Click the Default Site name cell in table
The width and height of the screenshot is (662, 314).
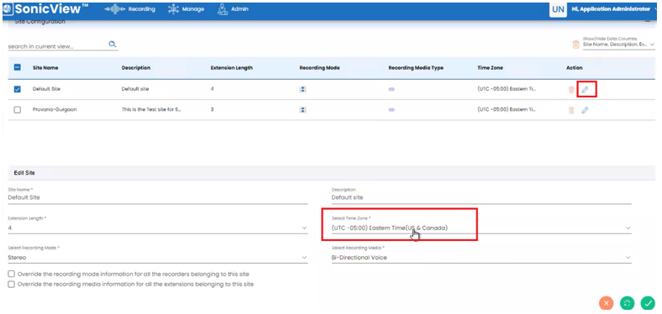coord(46,89)
